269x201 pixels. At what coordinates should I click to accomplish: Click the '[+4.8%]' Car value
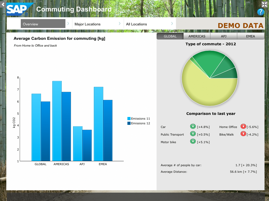[203, 127]
